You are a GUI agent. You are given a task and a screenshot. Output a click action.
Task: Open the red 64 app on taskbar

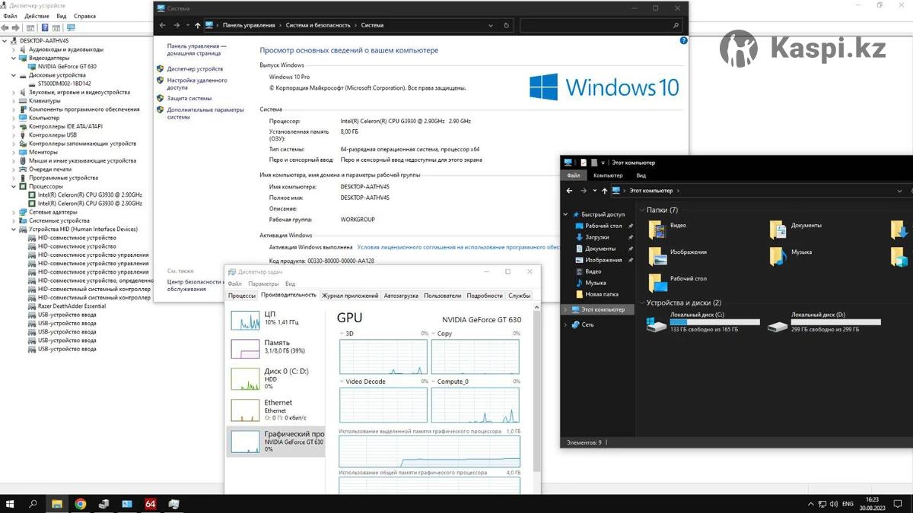[151, 504]
